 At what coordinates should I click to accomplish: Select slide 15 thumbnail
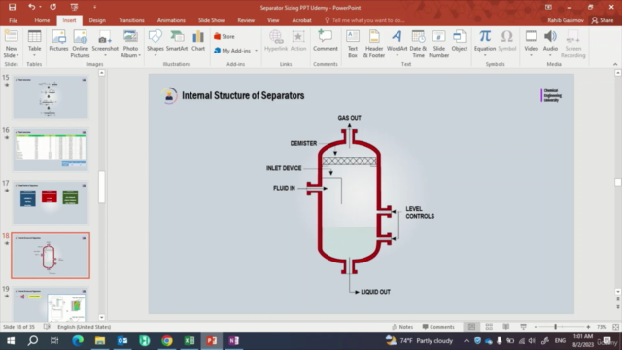(x=51, y=97)
